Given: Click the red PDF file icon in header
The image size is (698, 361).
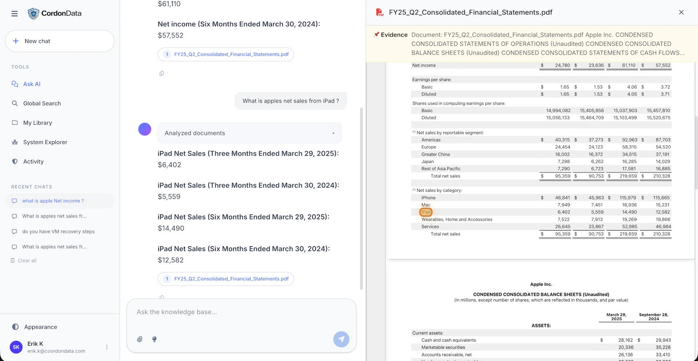Looking at the screenshot, I should coord(380,13).
